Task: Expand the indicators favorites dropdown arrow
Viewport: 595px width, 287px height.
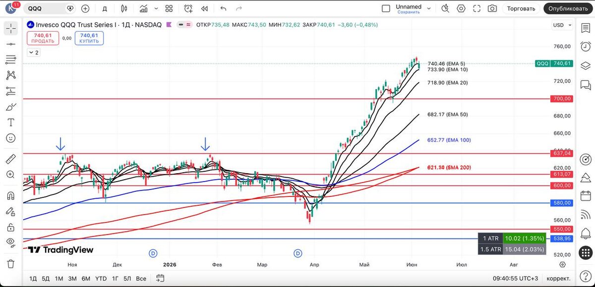Action: click(x=156, y=8)
